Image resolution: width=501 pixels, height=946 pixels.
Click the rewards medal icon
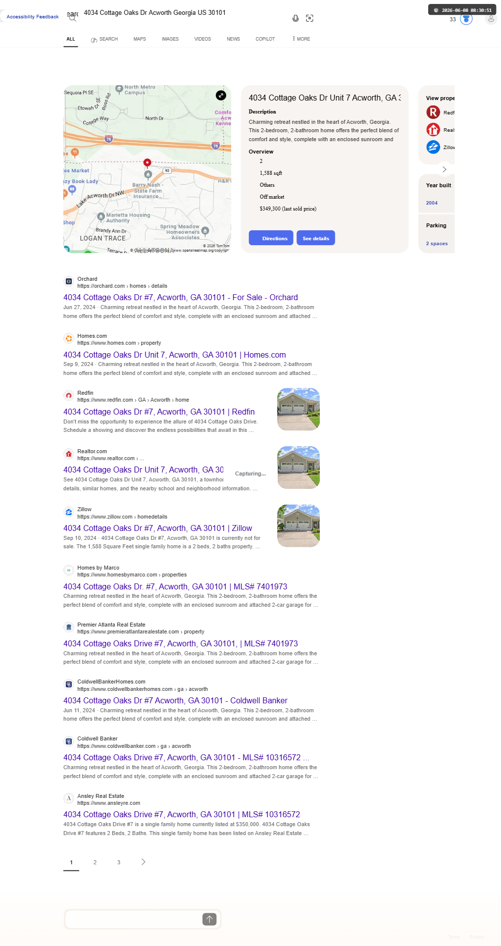point(466,19)
